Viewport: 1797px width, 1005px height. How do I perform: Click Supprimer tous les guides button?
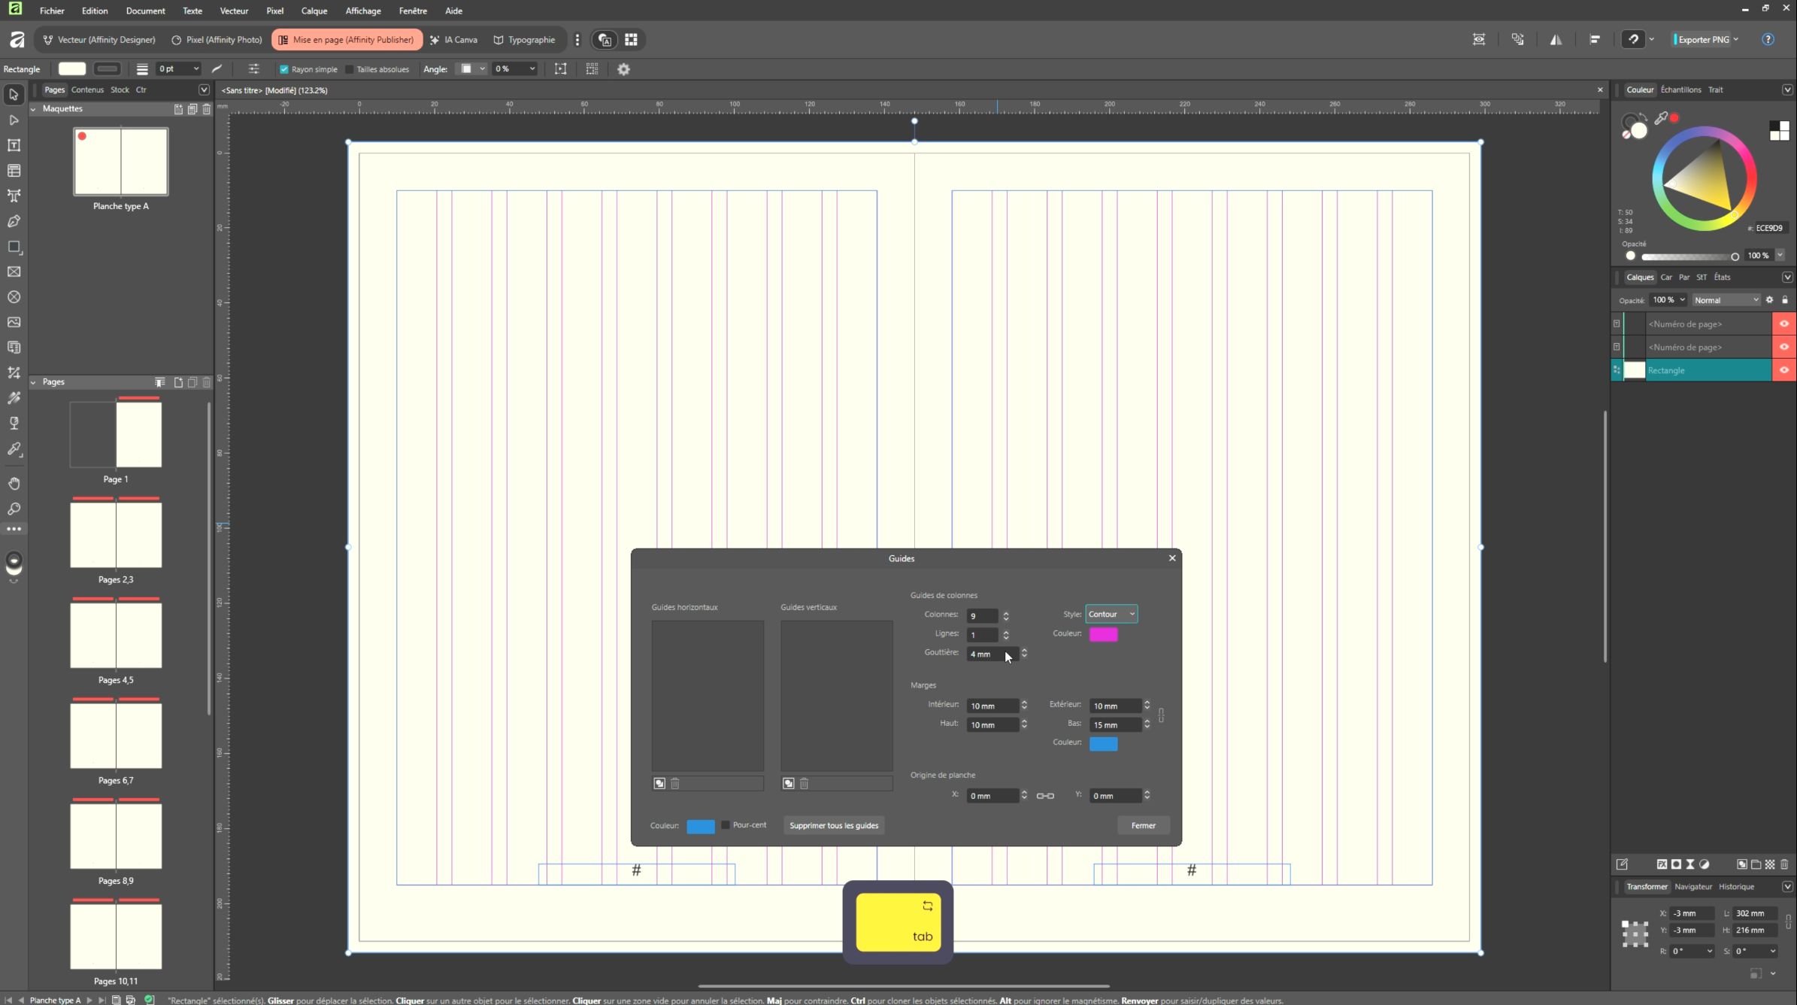pos(833,825)
